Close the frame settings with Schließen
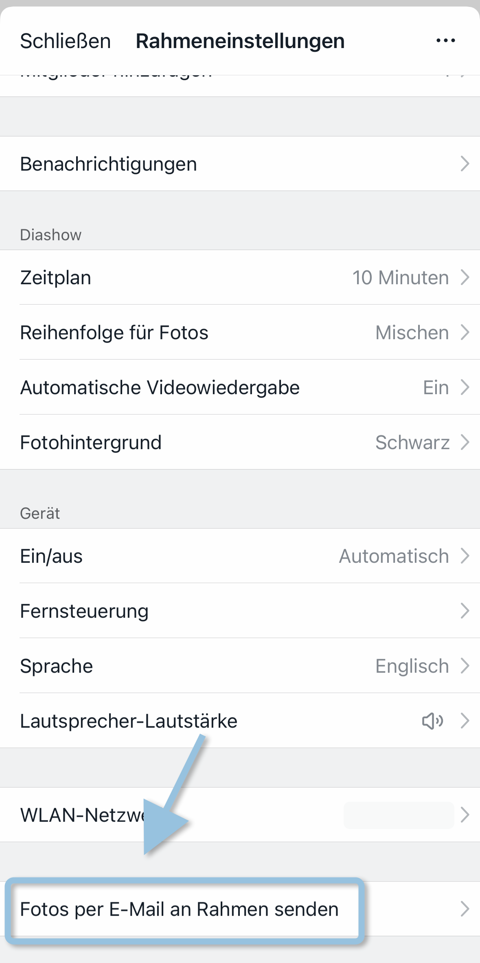This screenshot has width=480, height=963. (66, 41)
